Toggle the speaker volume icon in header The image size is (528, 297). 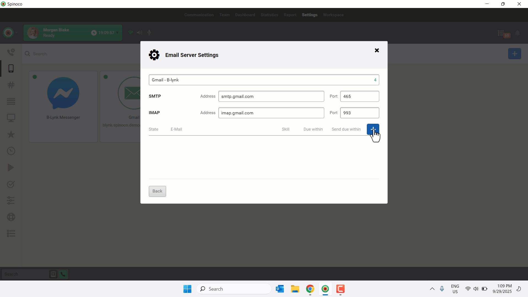[139, 32]
